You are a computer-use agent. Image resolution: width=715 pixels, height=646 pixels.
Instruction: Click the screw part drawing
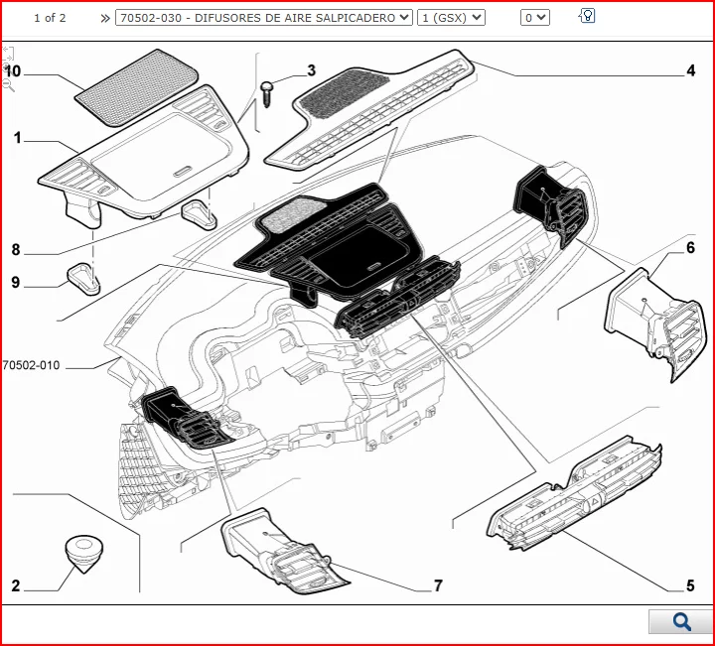pos(267,94)
